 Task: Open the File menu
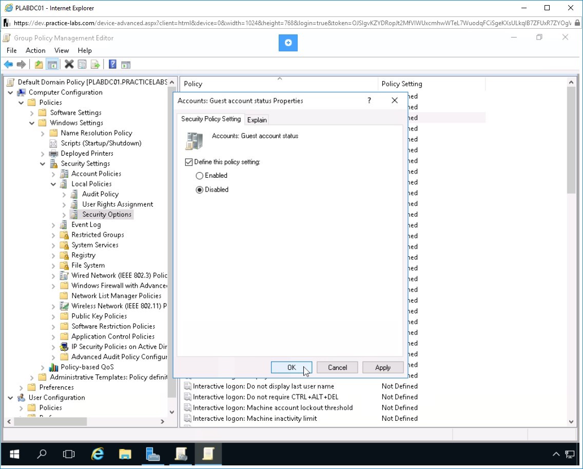click(11, 50)
